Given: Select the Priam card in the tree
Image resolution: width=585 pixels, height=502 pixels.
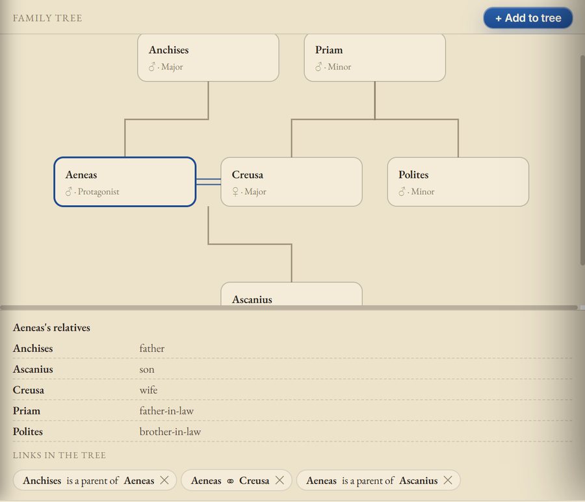Looking at the screenshot, I should click(374, 57).
